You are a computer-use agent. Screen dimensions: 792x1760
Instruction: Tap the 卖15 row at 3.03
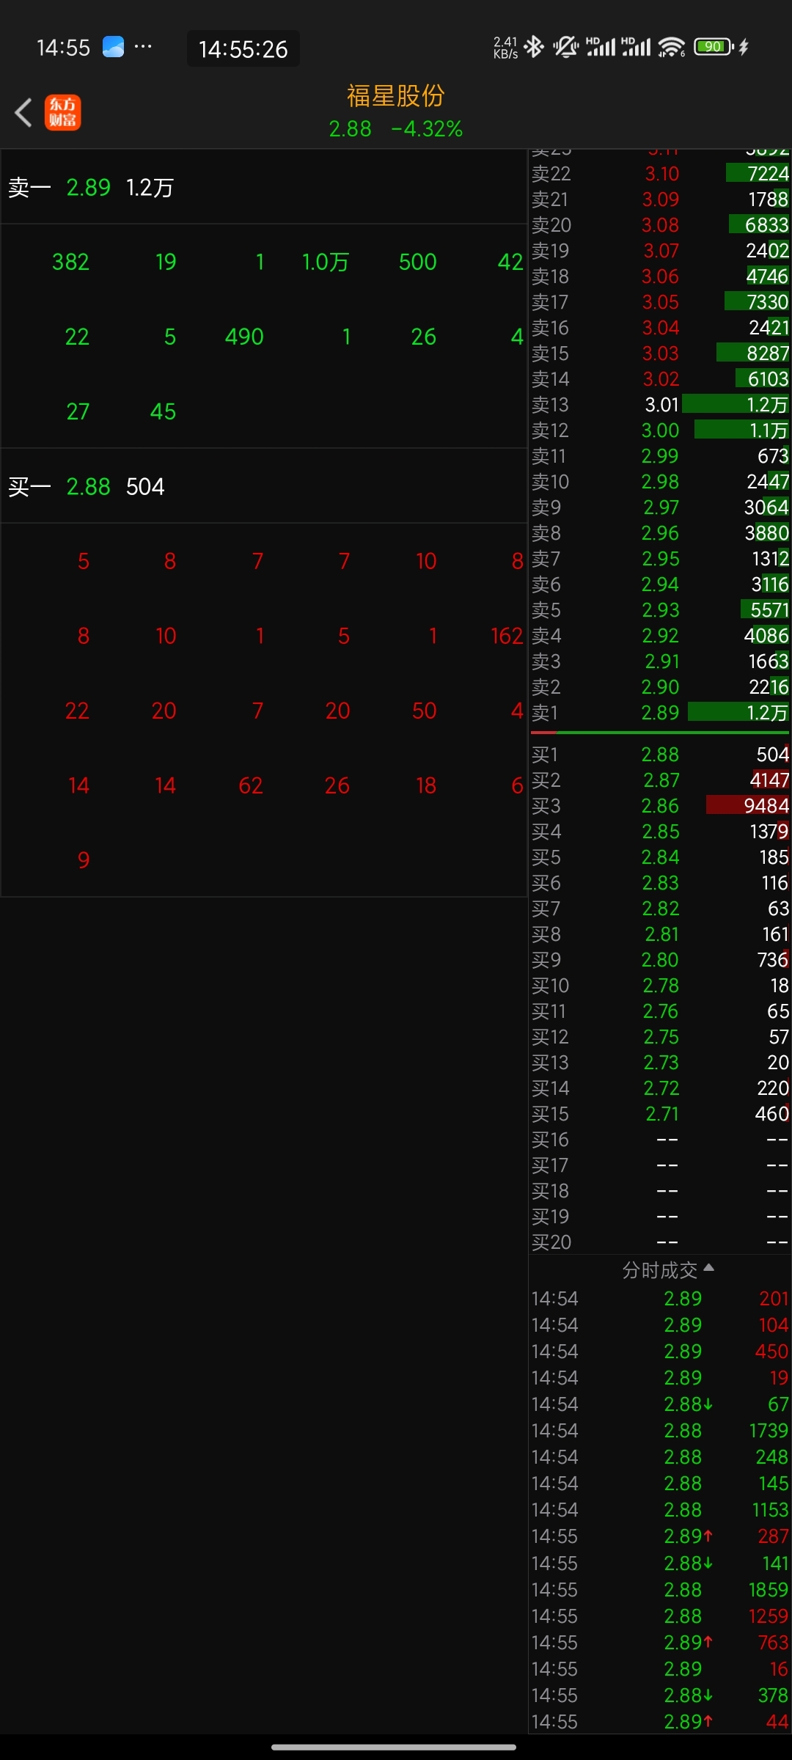(x=660, y=353)
